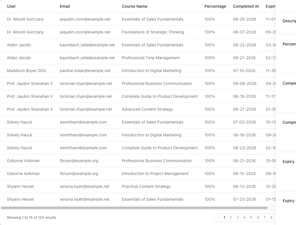Click completed date 08-23-2026
This screenshot has height=225, width=296.
tap(244, 148)
